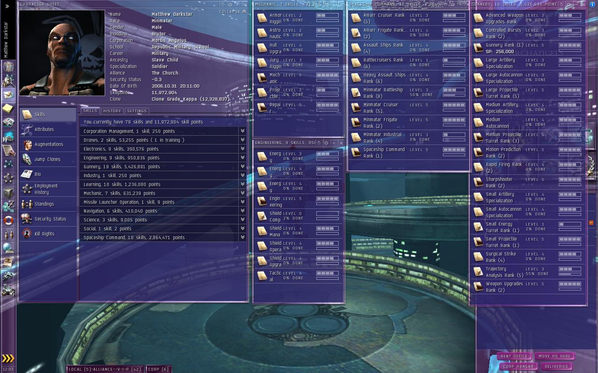The width and height of the screenshot is (598, 373).
Task: Open the globe browser icon in the sidebar
Action: pos(8,248)
